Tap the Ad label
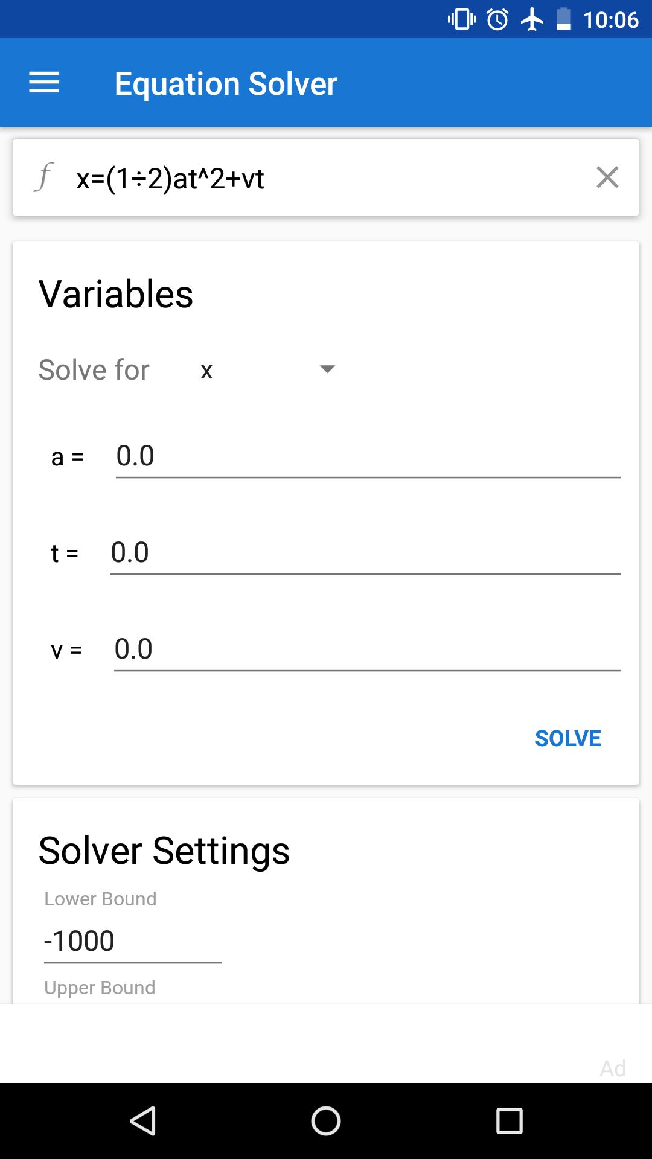Image resolution: width=652 pixels, height=1159 pixels. pyautogui.click(x=613, y=1068)
